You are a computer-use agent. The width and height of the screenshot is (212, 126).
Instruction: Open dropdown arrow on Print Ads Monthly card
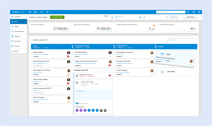(x=110, y=57)
